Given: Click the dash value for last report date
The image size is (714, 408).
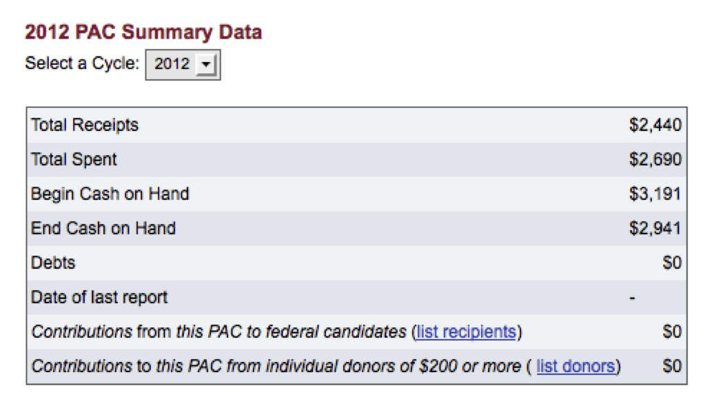Looking at the screenshot, I should pyautogui.click(x=633, y=298).
